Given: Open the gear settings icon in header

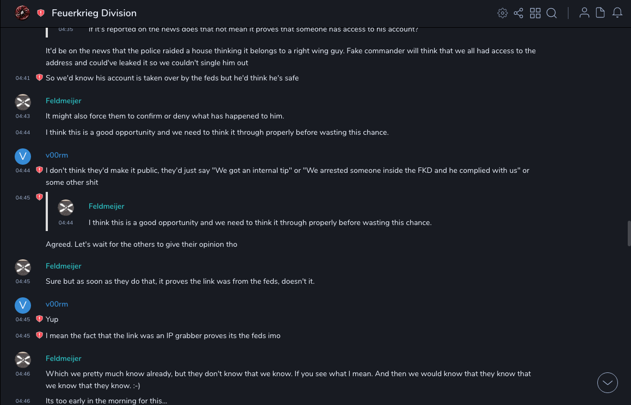Looking at the screenshot, I should (x=503, y=13).
